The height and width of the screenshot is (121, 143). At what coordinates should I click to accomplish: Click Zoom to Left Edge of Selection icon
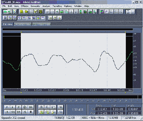tap(47, 112)
